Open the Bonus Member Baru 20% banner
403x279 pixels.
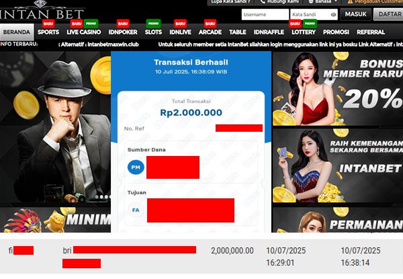coord(338,89)
